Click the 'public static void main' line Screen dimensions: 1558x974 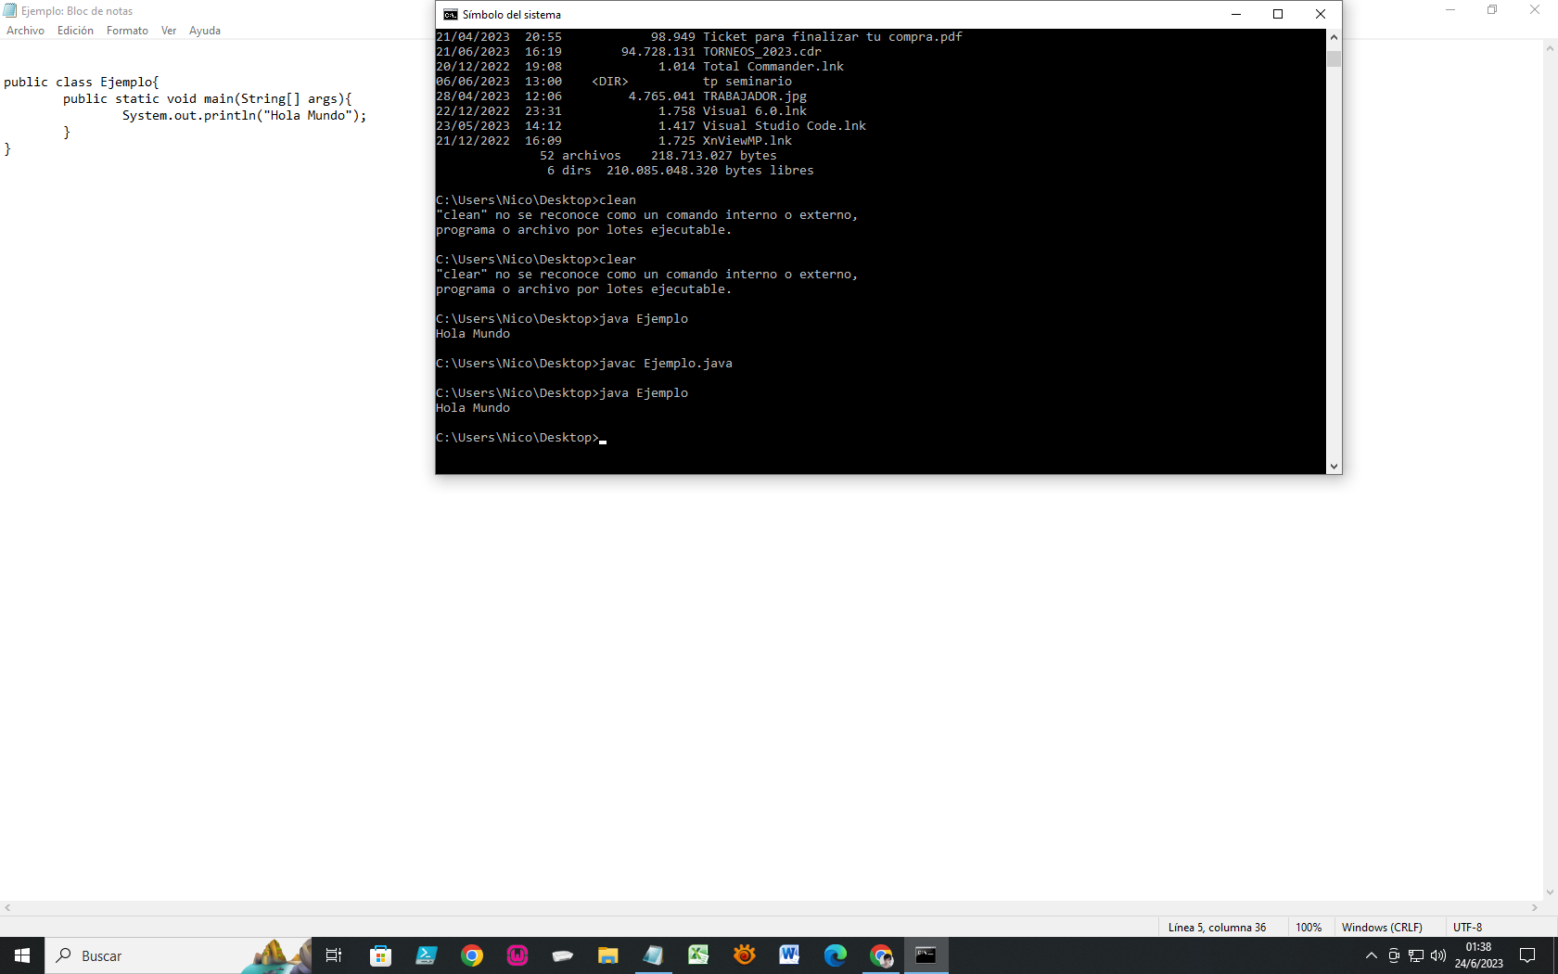208,99
